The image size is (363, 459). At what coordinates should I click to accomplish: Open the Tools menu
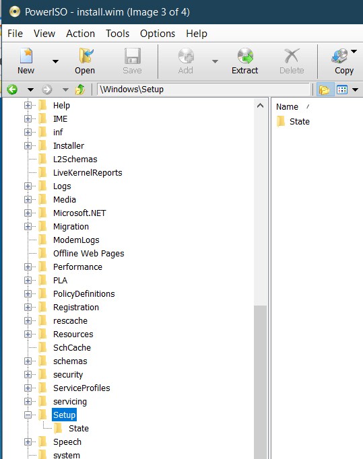click(x=117, y=34)
